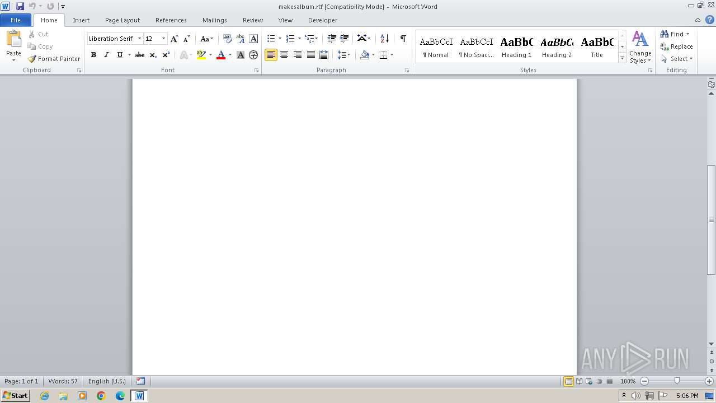Click the Replace button in Editing group
716x403 pixels.
tap(676, 46)
